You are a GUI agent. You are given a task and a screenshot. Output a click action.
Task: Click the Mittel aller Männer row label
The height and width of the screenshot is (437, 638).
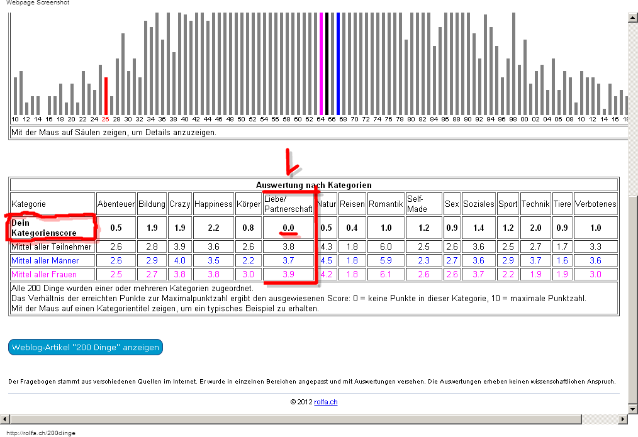point(52,260)
